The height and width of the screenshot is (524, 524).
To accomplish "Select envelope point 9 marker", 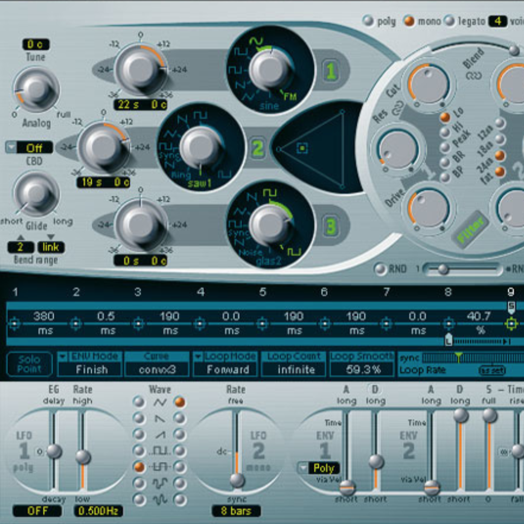I will pyautogui.click(x=511, y=324).
